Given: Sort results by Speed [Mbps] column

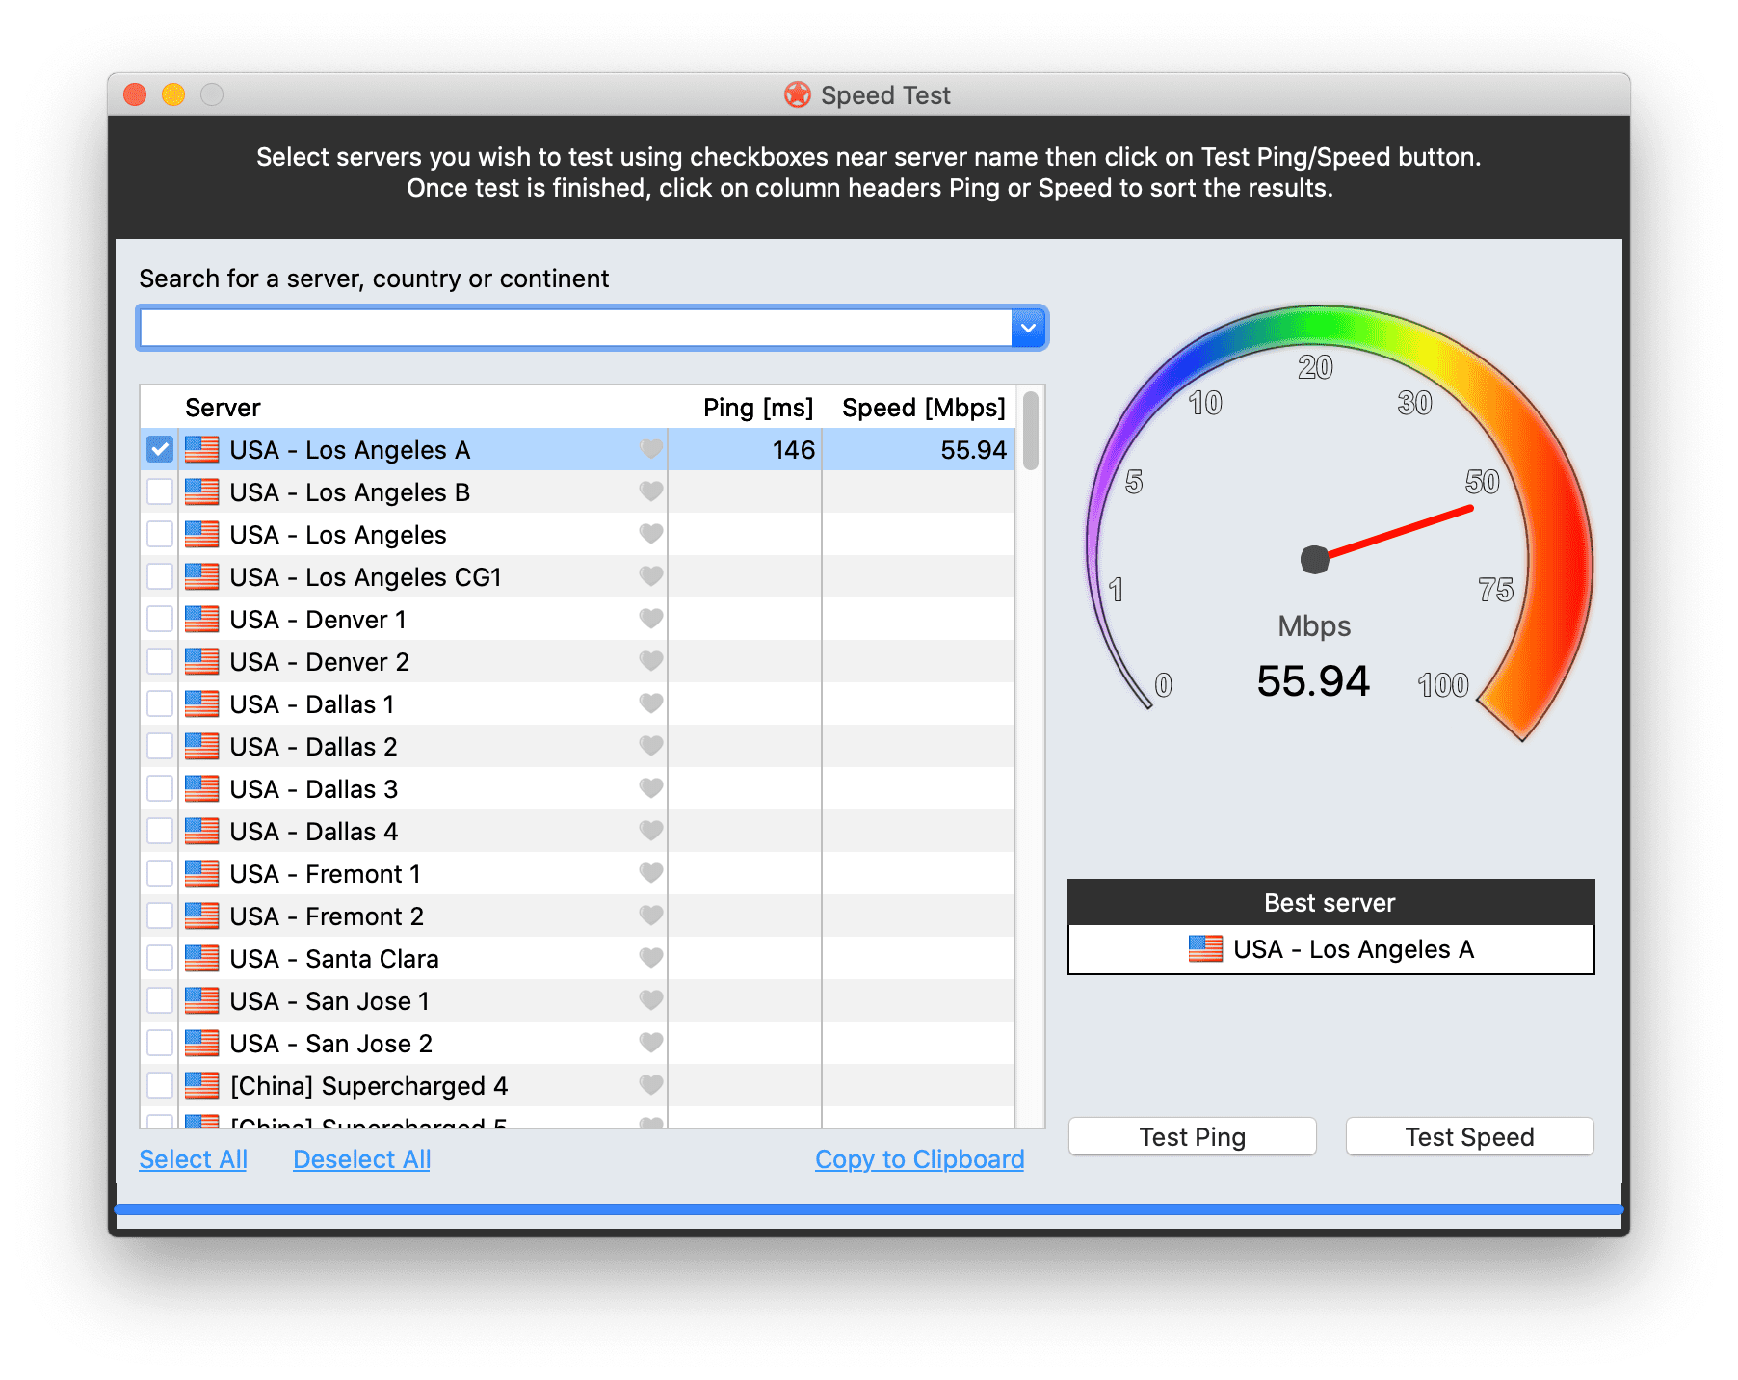Looking at the screenshot, I should point(922,408).
